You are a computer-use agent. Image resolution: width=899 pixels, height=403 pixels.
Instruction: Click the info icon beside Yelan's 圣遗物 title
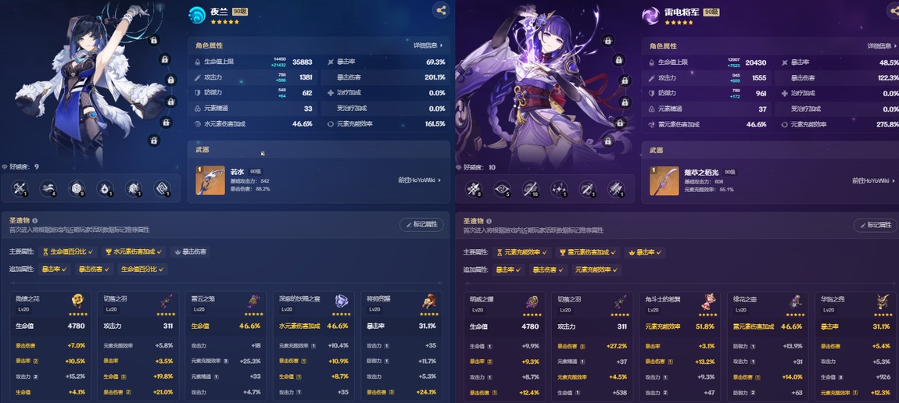click(35, 220)
